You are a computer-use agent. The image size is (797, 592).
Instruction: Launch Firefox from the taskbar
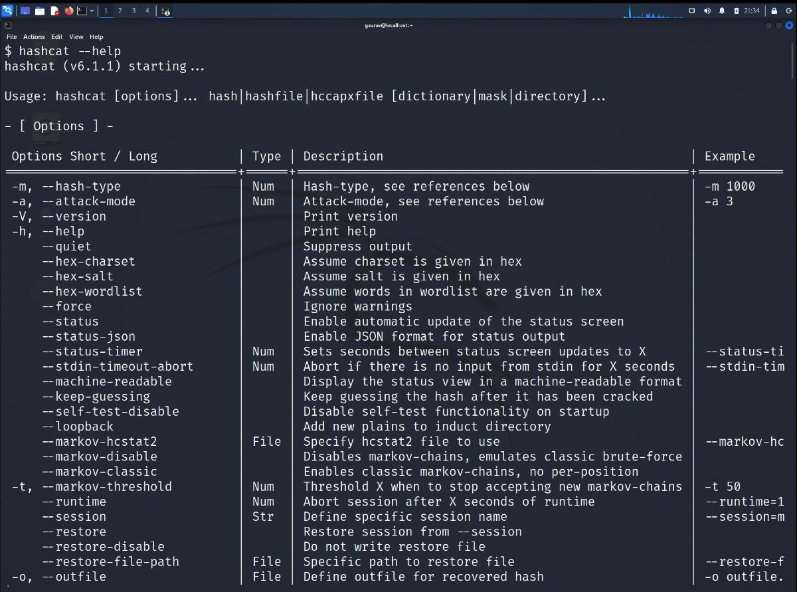[68, 11]
